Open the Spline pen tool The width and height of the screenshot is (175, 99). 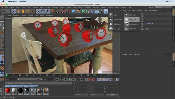point(78,11)
